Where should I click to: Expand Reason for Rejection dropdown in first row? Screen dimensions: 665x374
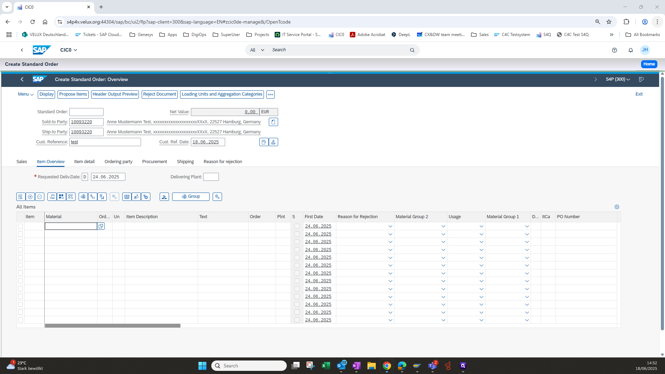coord(390,226)
